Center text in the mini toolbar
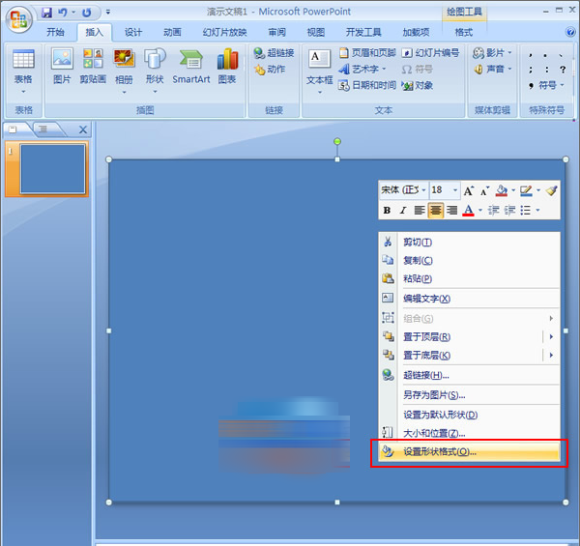 pyautogui.click(x=435, y=211)
